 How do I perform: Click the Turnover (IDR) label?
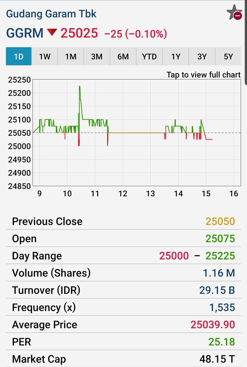pos(46,290)
